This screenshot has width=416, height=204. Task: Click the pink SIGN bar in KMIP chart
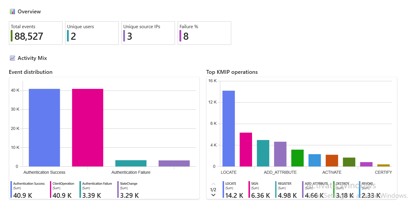click(x=246, y=149)
